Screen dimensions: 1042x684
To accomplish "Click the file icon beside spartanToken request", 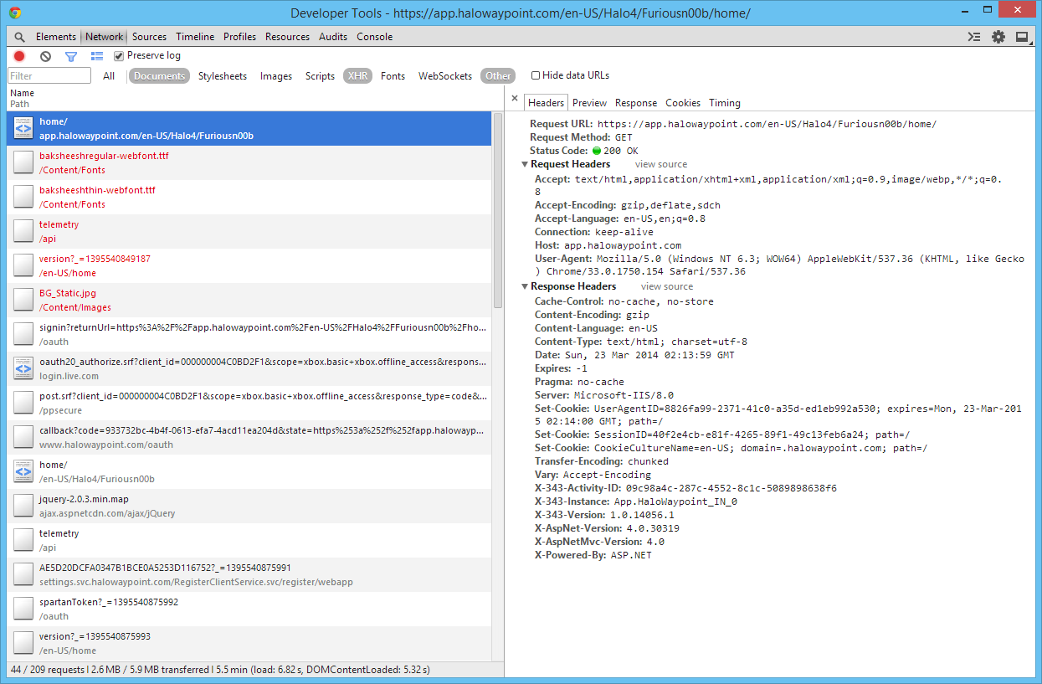I will pos(23,609).
